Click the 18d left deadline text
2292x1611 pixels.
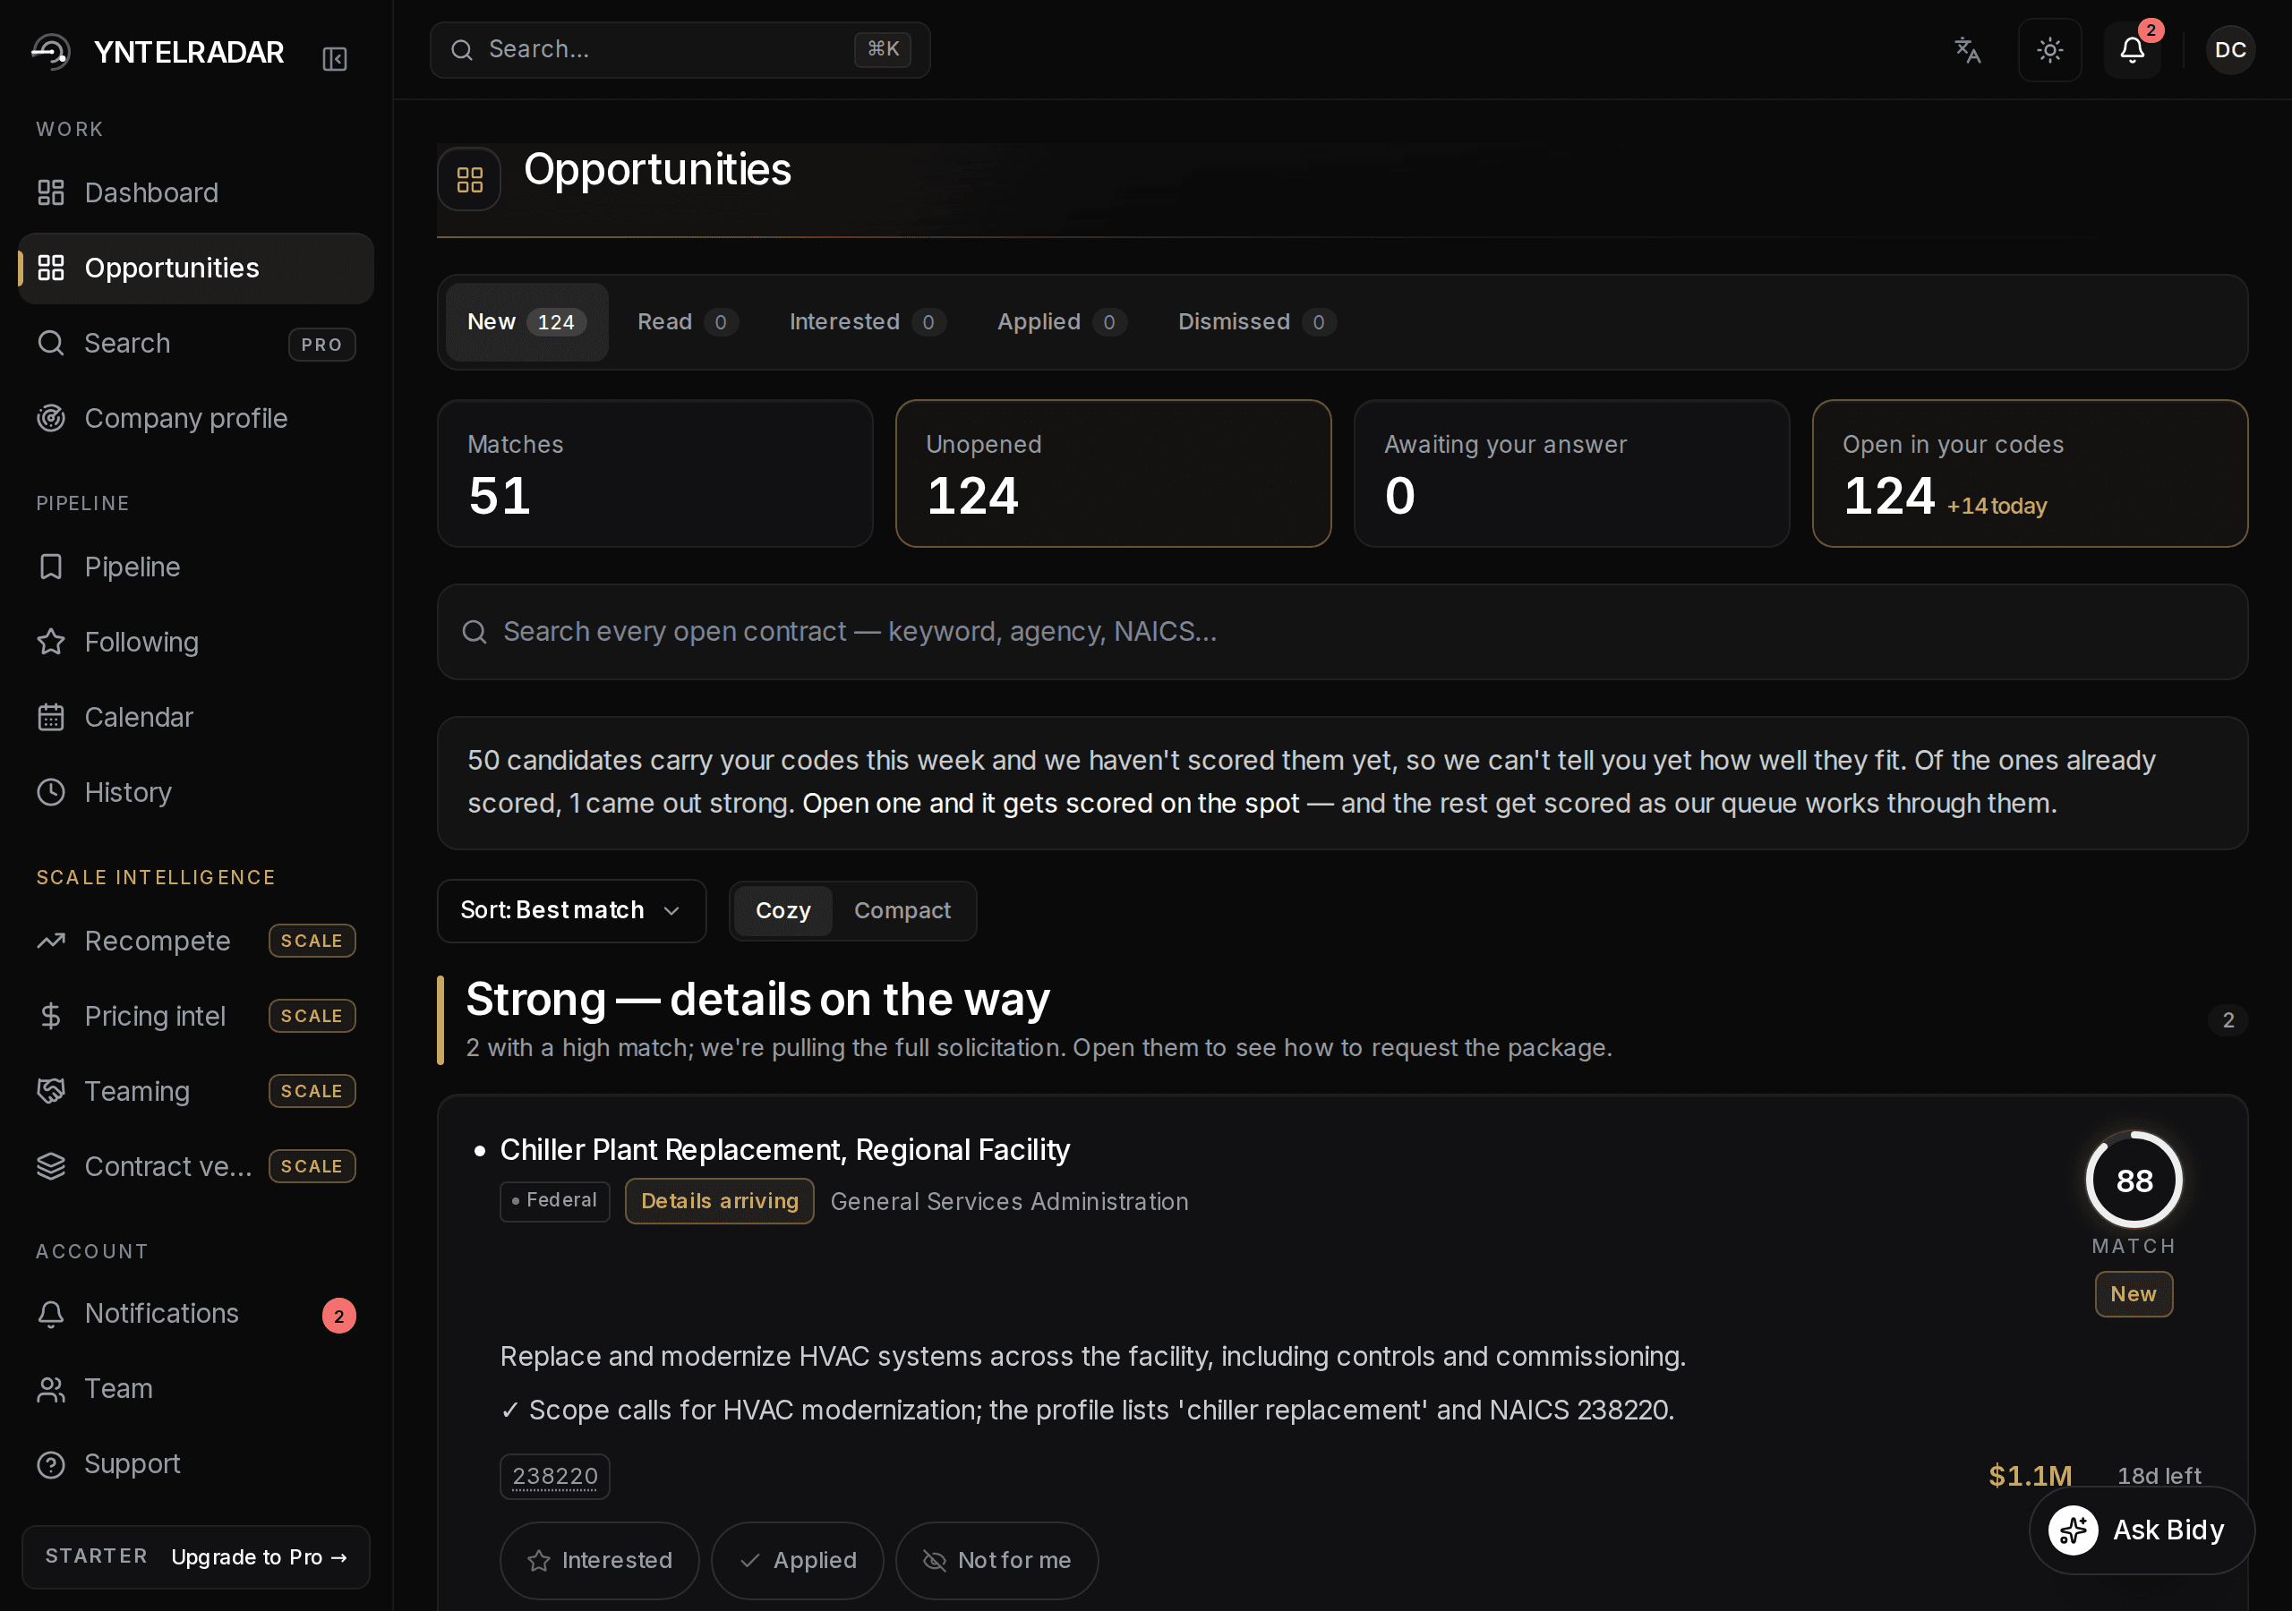coord(2159,1476)
